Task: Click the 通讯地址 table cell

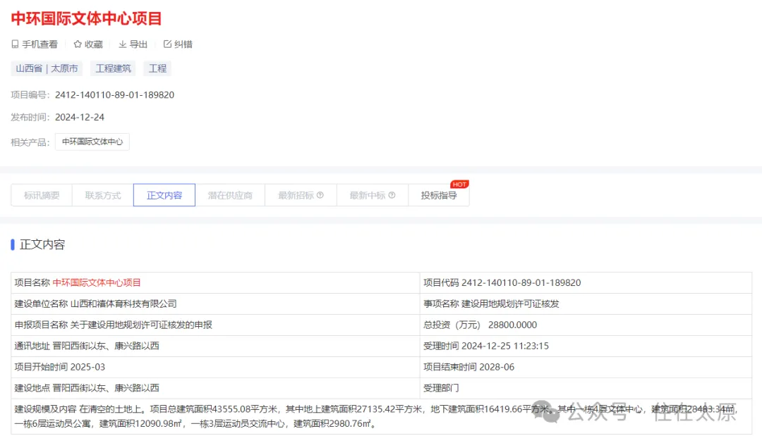Action: click(x=215, y=346)
